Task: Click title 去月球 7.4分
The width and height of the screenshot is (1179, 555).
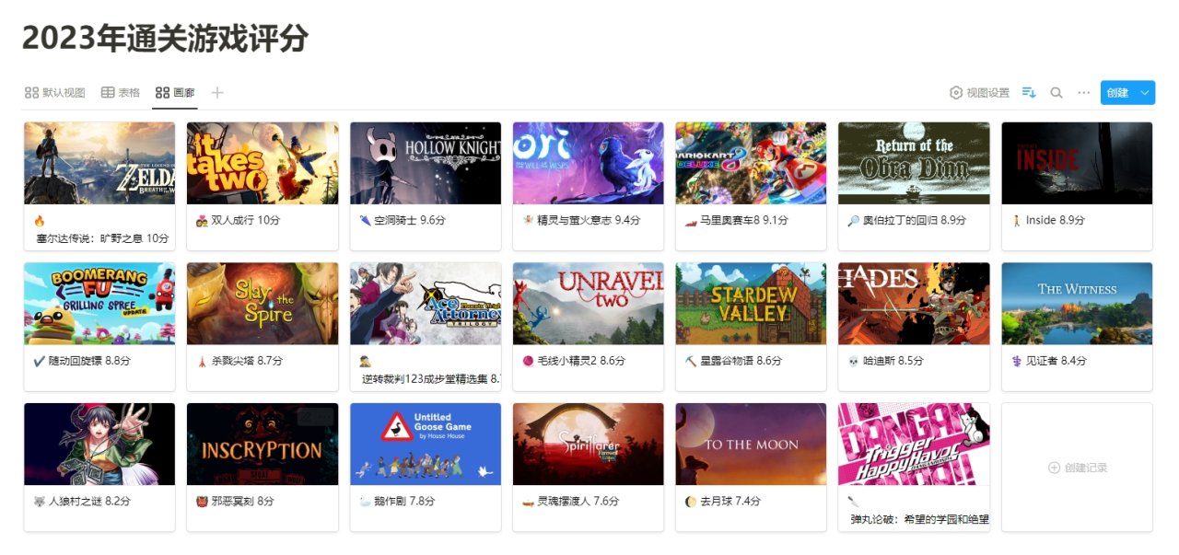Action: coord(730,502)
